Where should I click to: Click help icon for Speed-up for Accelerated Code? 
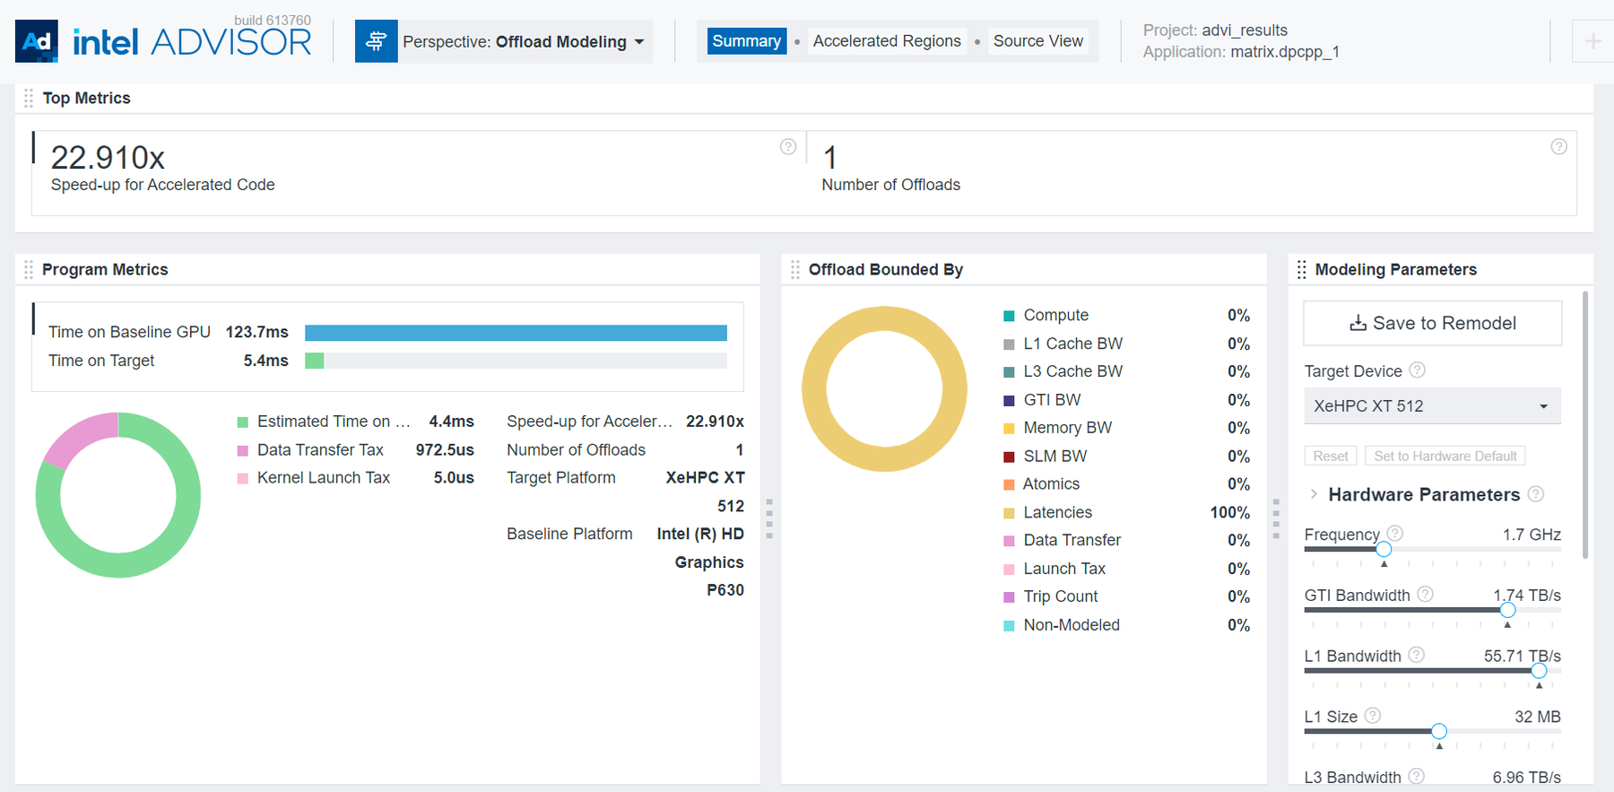click(x=788, y=147)
